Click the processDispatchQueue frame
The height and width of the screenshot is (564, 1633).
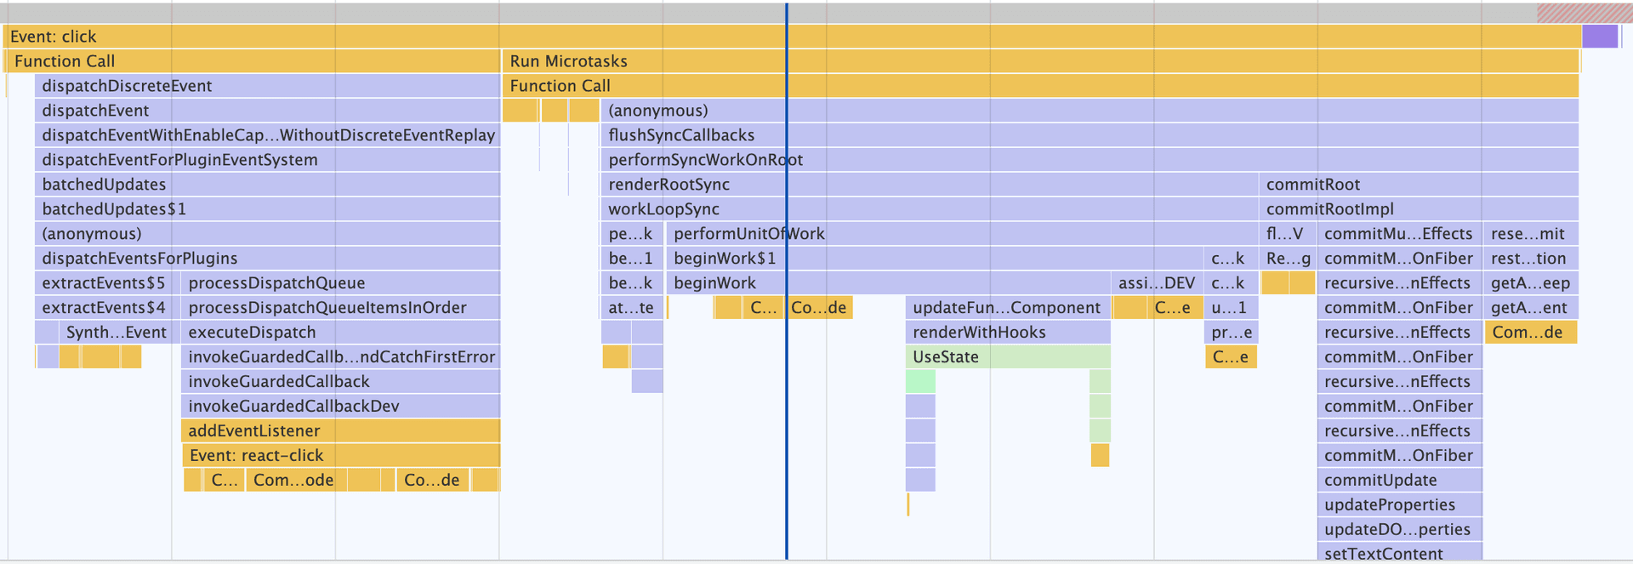pos(340,283)
